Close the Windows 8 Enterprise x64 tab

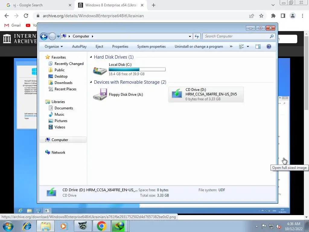click(x=142, y=5)
